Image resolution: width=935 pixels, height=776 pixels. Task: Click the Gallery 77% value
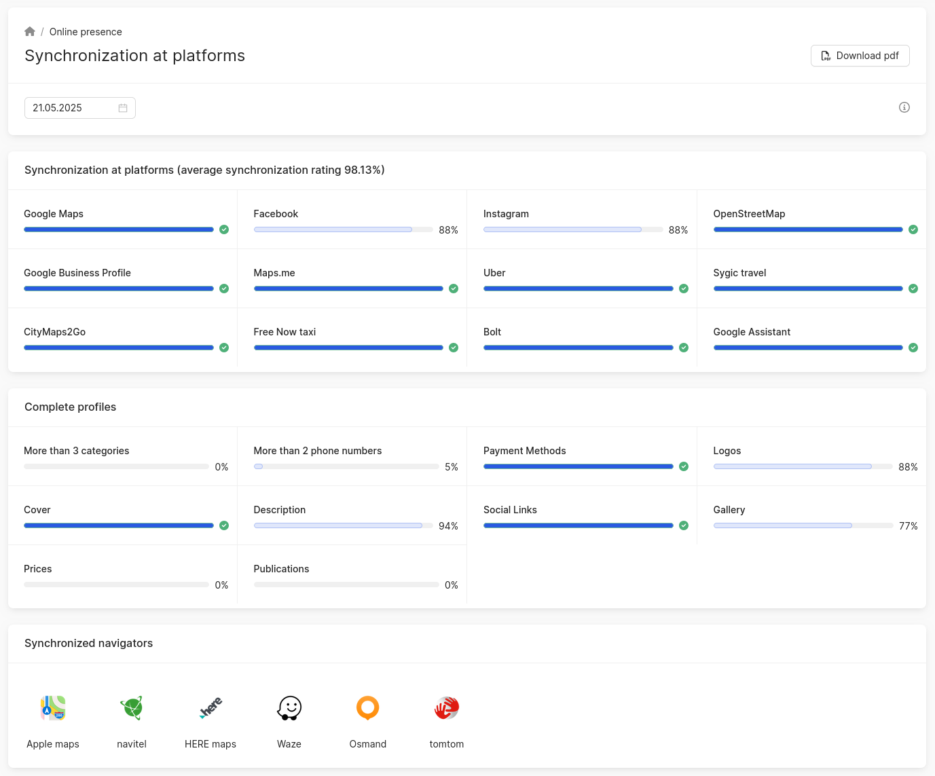[x=909, y=526]
